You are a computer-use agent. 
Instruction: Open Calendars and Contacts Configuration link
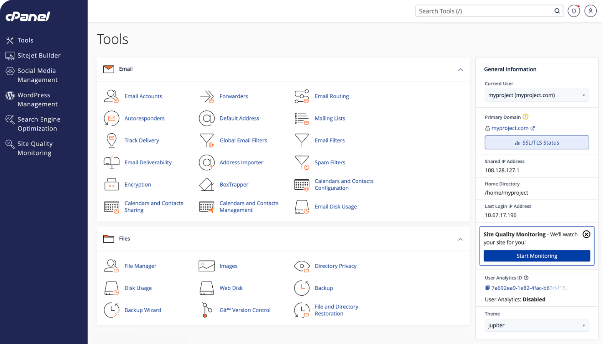tap(344, 185)
